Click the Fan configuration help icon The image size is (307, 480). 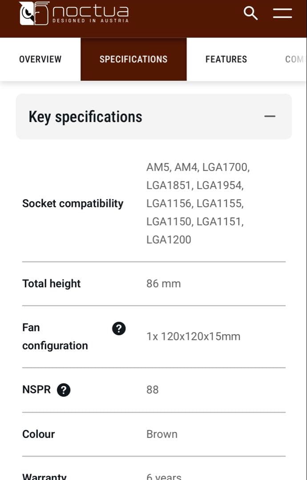point(118,329)
